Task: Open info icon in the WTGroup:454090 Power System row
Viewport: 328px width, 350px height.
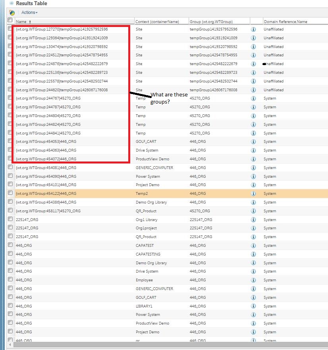Action: pos(253,176)
